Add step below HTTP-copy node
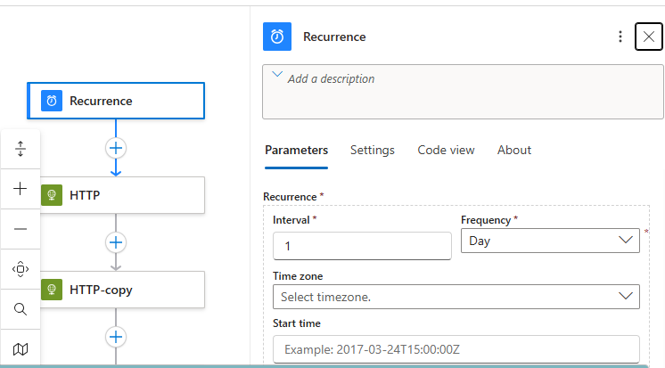 coord(116,337)
